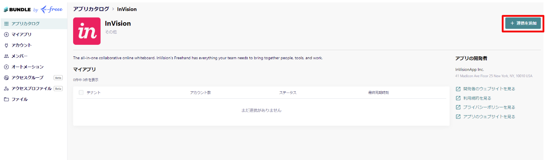Select オートメーション in the sidebar
The image size is (547, 160).
click(x=33, y=67)
